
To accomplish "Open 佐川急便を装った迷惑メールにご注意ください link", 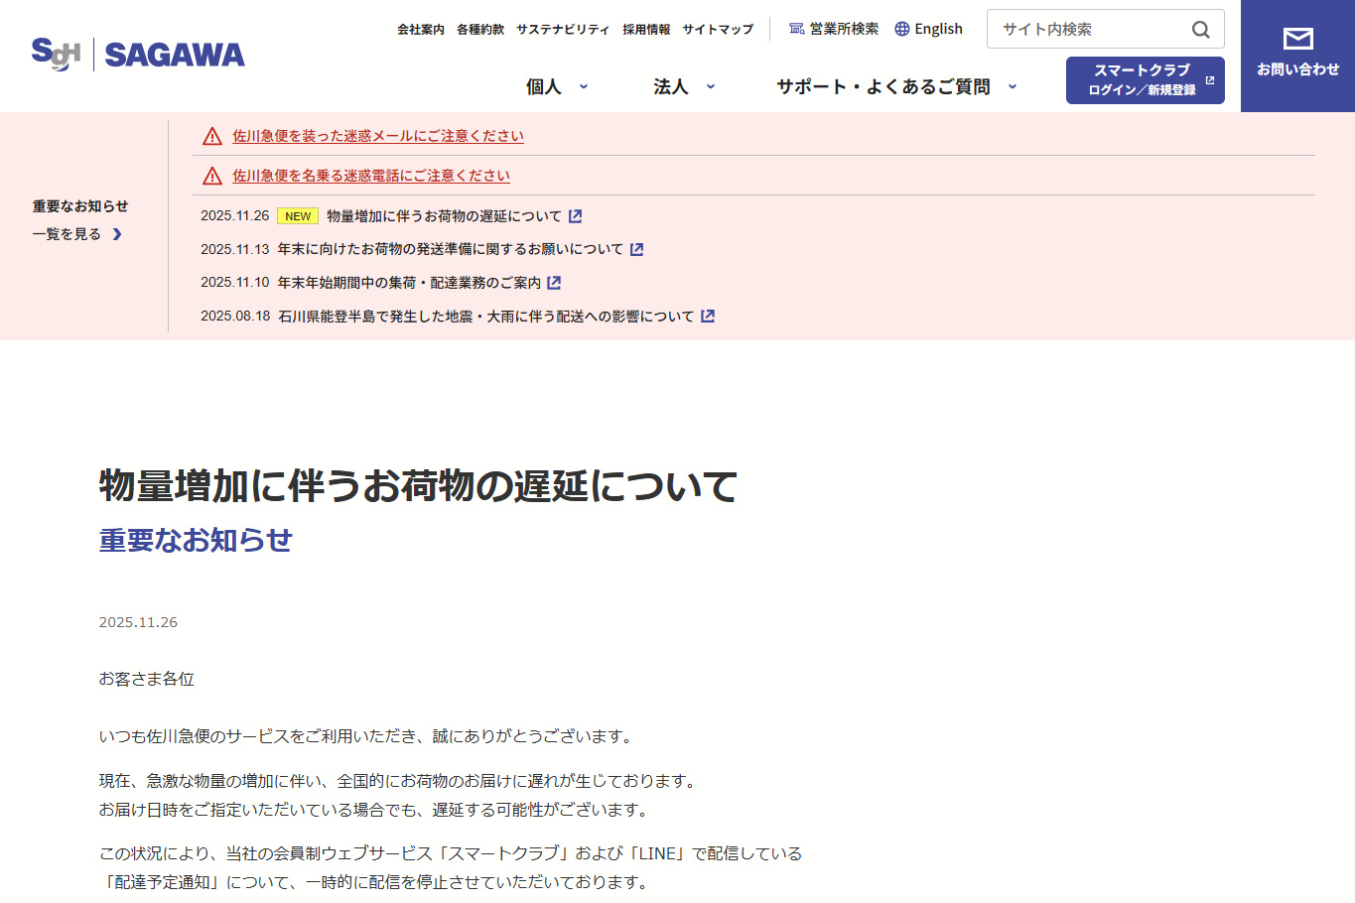I will (378, 136).
